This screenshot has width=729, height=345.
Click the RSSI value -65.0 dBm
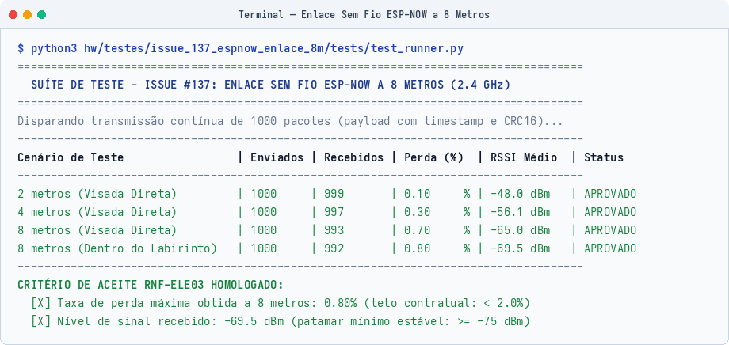point(521,230)
